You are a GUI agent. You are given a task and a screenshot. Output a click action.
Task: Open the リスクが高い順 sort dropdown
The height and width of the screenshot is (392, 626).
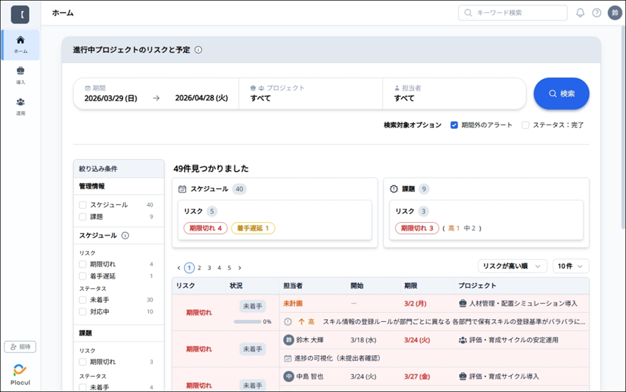click(x=512, y=266)
